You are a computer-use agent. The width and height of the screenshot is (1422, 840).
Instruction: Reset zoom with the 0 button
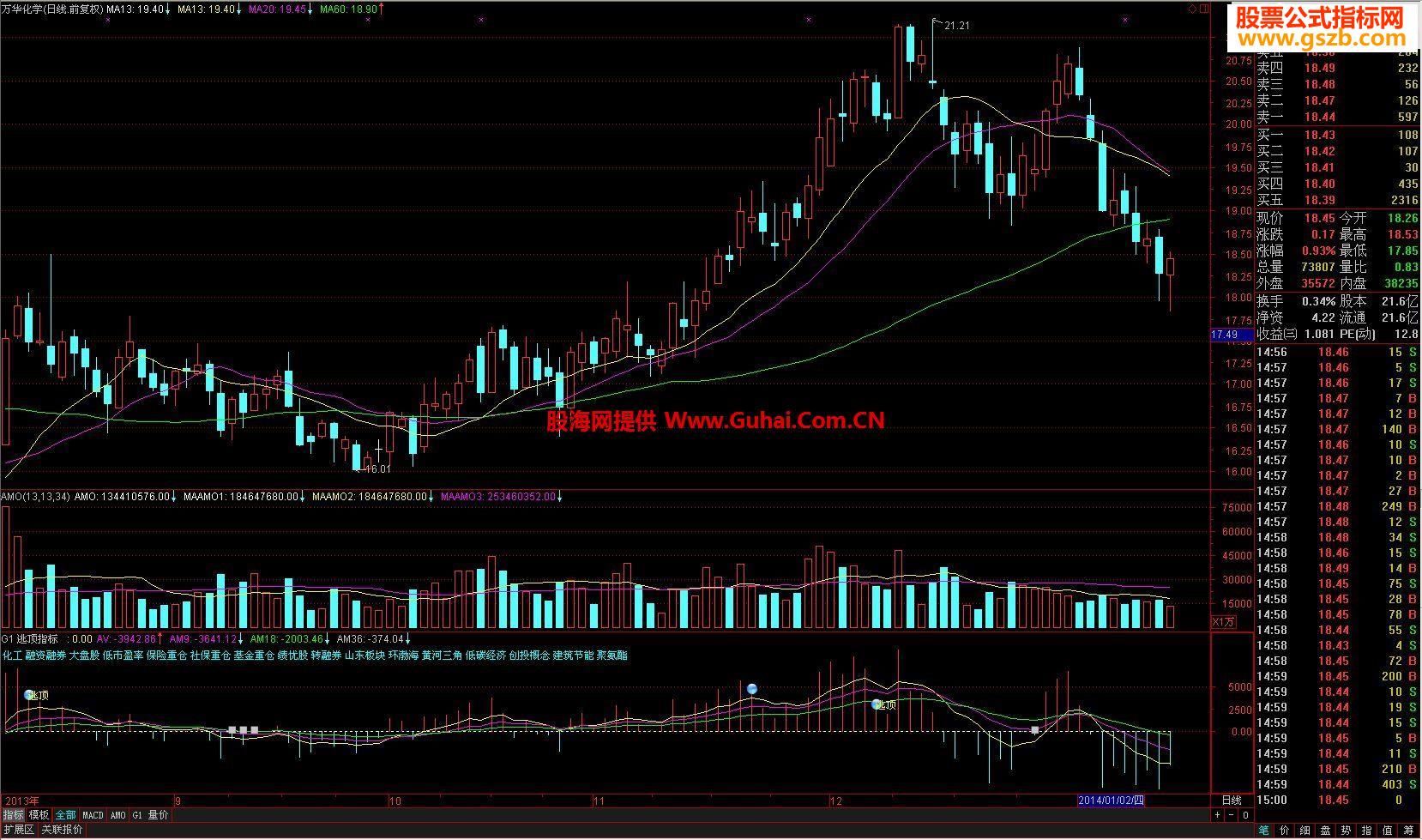click(x=1244, y=815)
